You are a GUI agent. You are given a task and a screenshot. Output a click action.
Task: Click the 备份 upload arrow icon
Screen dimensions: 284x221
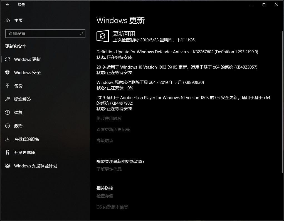coord(8,86)
